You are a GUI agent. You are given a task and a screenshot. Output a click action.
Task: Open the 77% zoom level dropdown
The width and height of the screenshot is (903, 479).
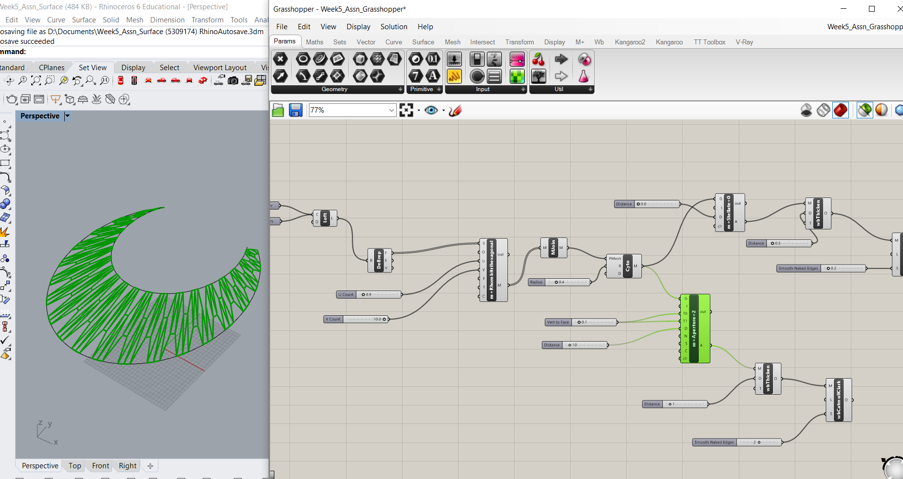point(391,110)
